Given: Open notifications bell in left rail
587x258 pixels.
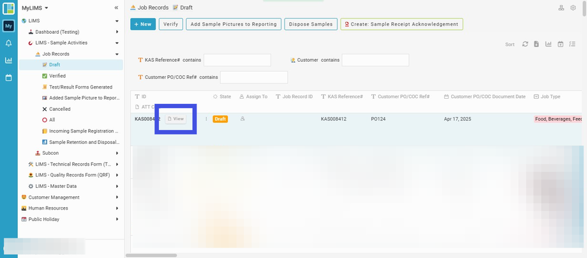Looking at the screenshot, I should [x=8, y=43].
